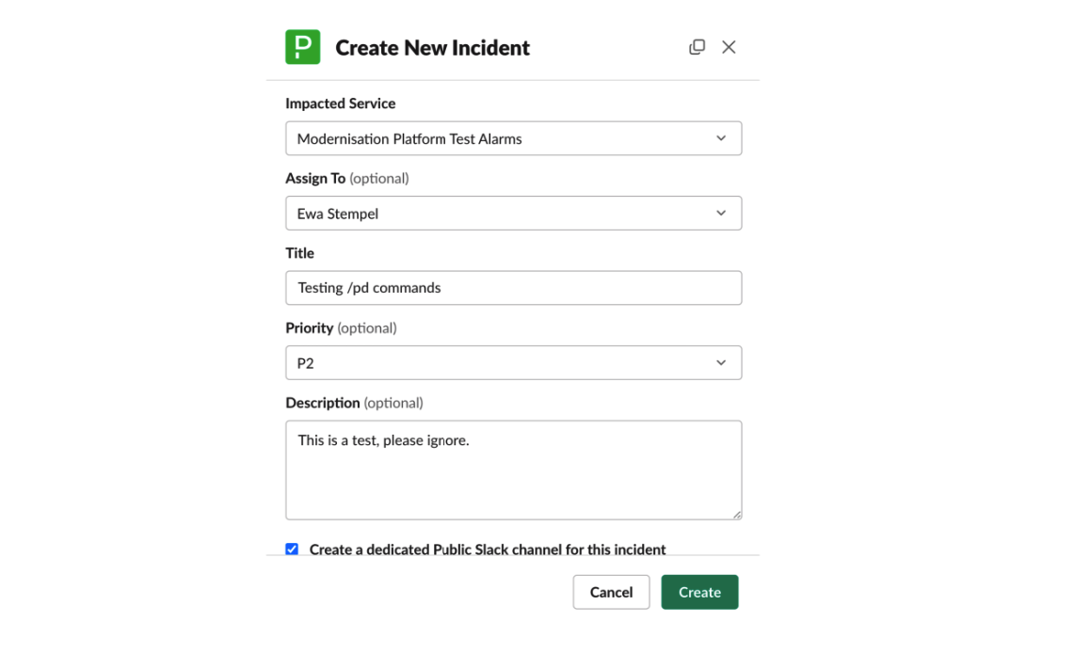Viewport: 1090px width, 653px height.
Task: Uncheck the dedicated Public Slack channel checkbox
Action: 292,549
